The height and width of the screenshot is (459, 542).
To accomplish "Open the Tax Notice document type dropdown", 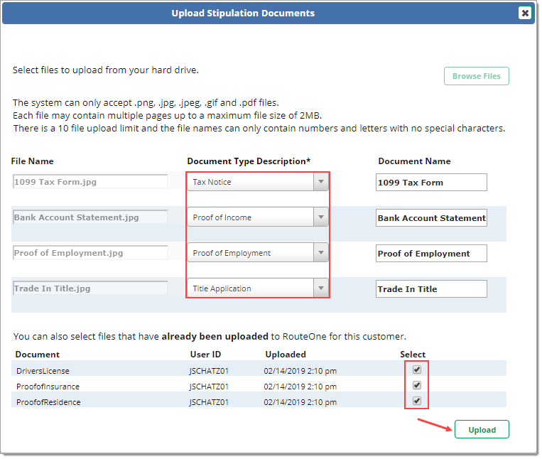I will (258, 182).
